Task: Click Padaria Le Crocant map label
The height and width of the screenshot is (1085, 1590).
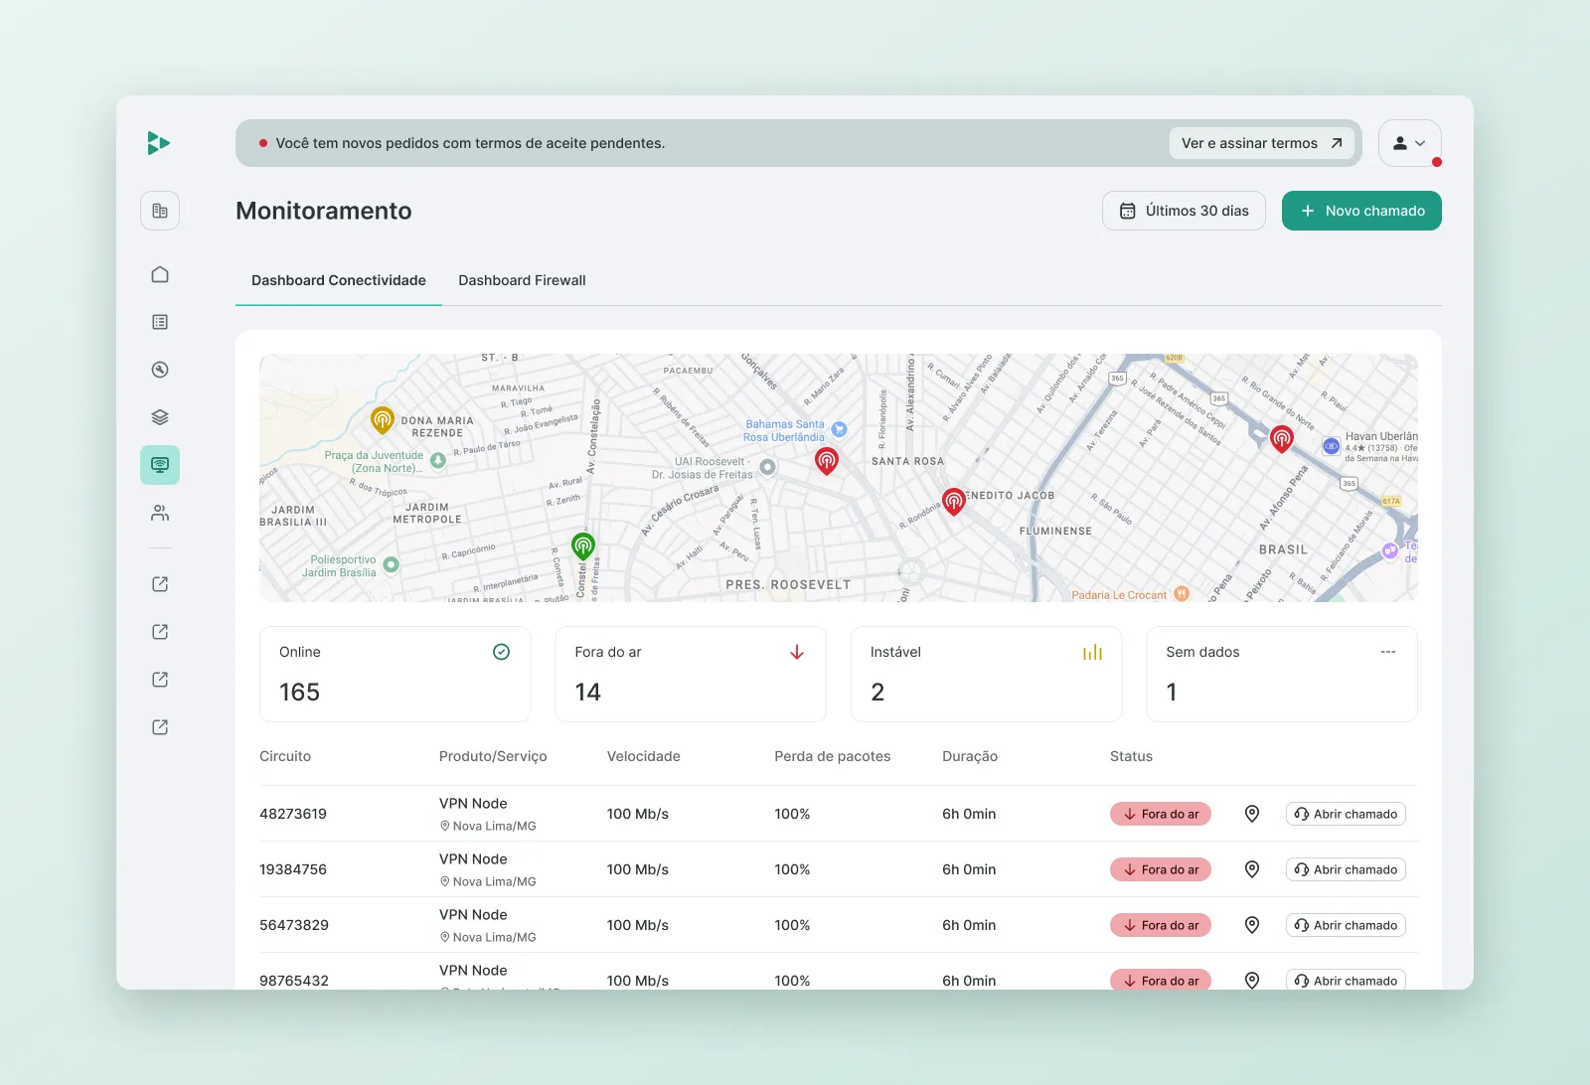Action: coord(1119,595)
